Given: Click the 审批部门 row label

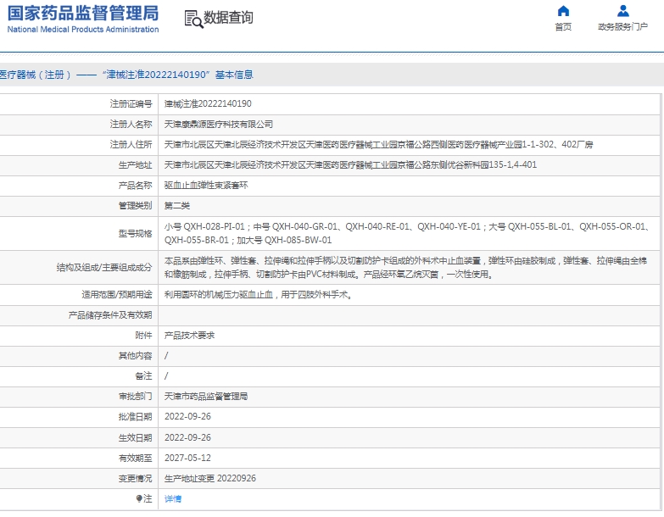Looking at the screenshot, I should click(x=135, y=397).
